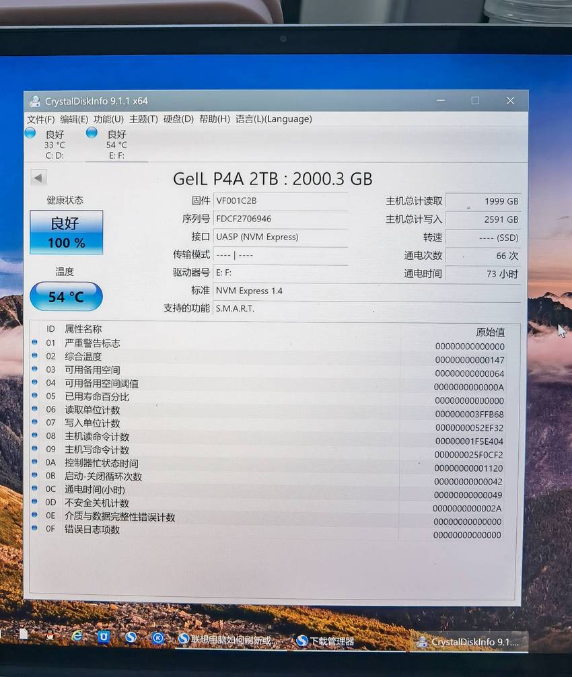This screenshot has height=677, width=572.
Task: Open the blue K icon in taskbar
Action: pos(158,638)
